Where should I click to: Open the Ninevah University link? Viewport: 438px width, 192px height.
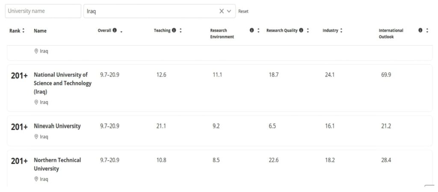point(57,126)
